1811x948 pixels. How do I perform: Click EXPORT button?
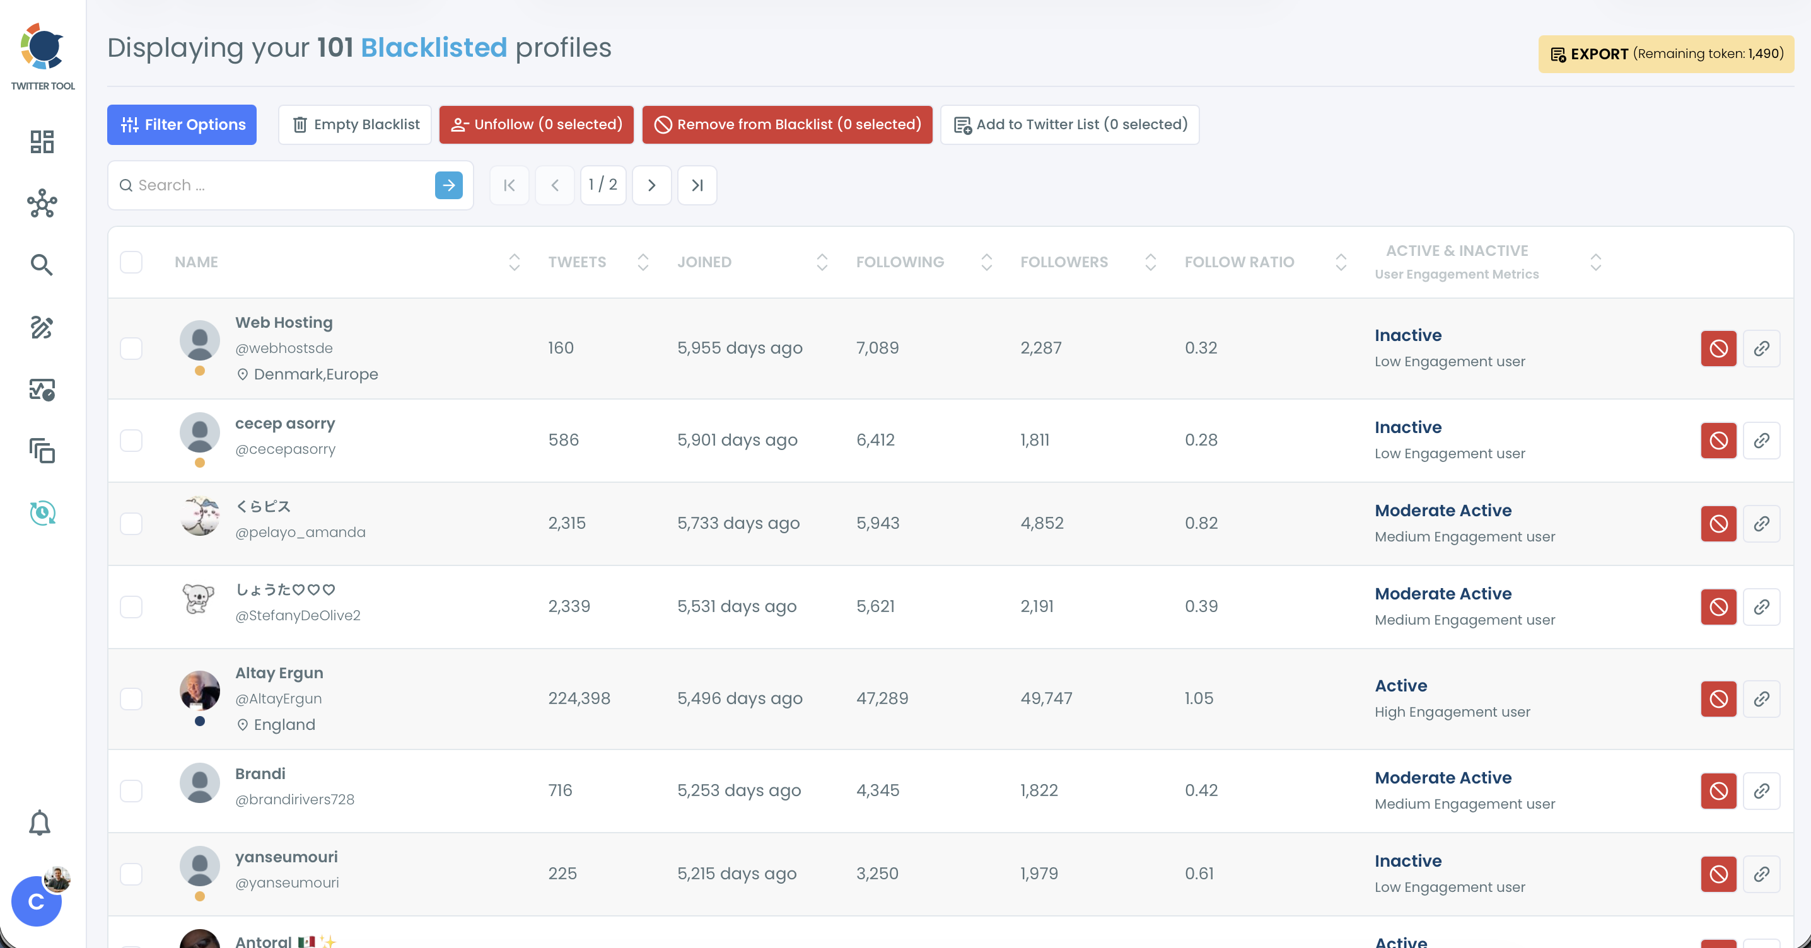[x=1666, y=54]
